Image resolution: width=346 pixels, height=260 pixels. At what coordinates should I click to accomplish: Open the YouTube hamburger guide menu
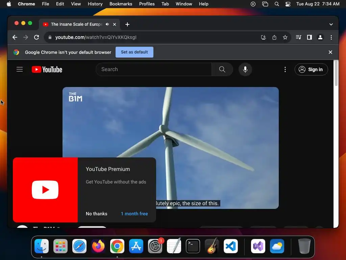coord(20,69)
